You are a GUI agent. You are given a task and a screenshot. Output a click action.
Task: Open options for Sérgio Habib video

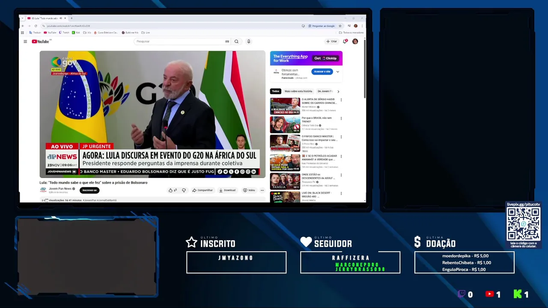click(x=341, y=100)
